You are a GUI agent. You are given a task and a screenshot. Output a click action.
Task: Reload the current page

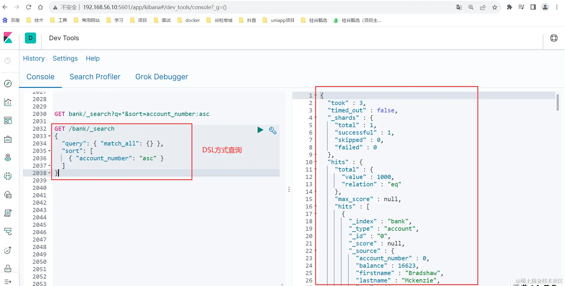28,7
